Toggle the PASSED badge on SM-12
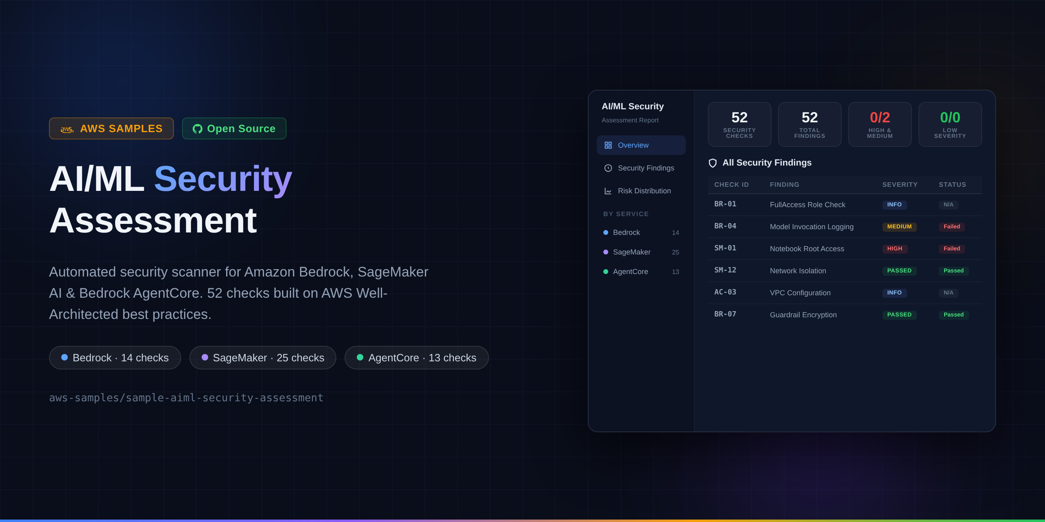 pyautogui.click(x=900, y=271)
